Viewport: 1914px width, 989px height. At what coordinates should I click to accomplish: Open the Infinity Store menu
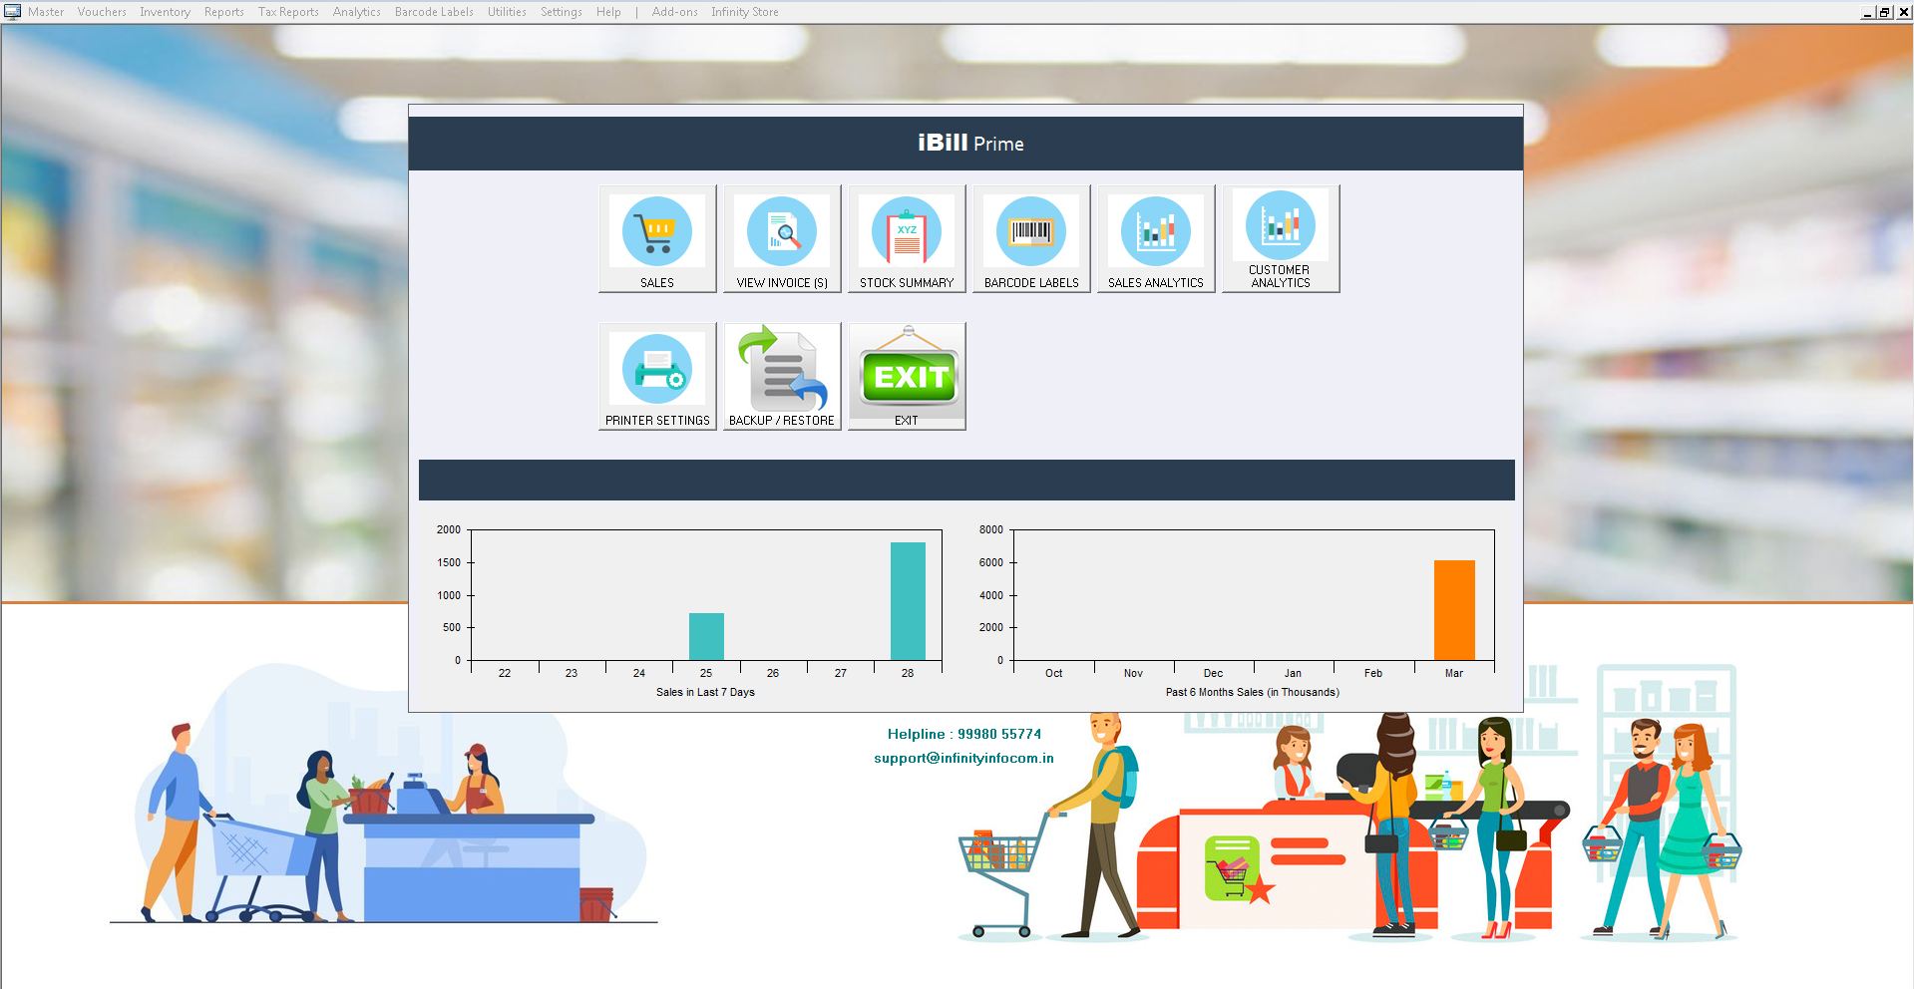(x=745, y=12)
